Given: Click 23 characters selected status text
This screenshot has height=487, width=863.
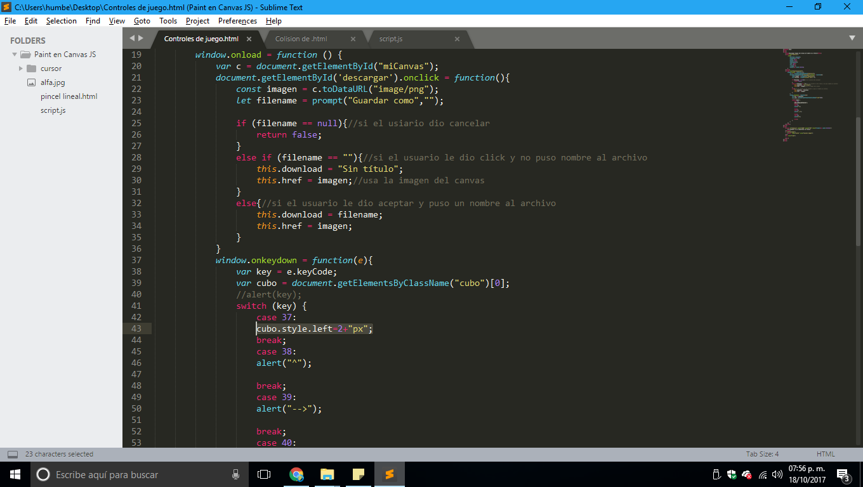Looking at the screenshot, I should pos(59,454).
